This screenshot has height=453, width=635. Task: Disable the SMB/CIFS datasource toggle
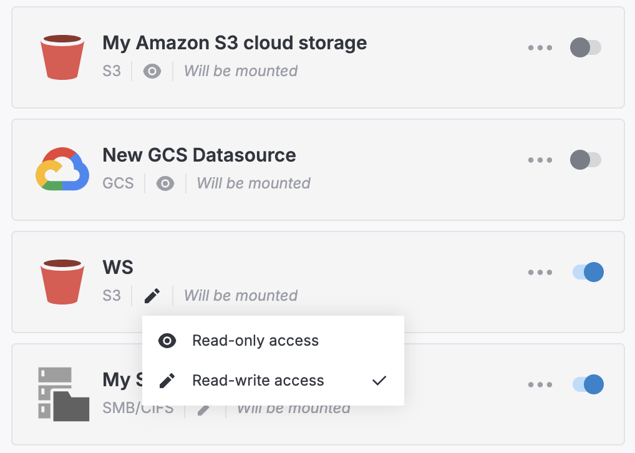(x=587, y=384)
